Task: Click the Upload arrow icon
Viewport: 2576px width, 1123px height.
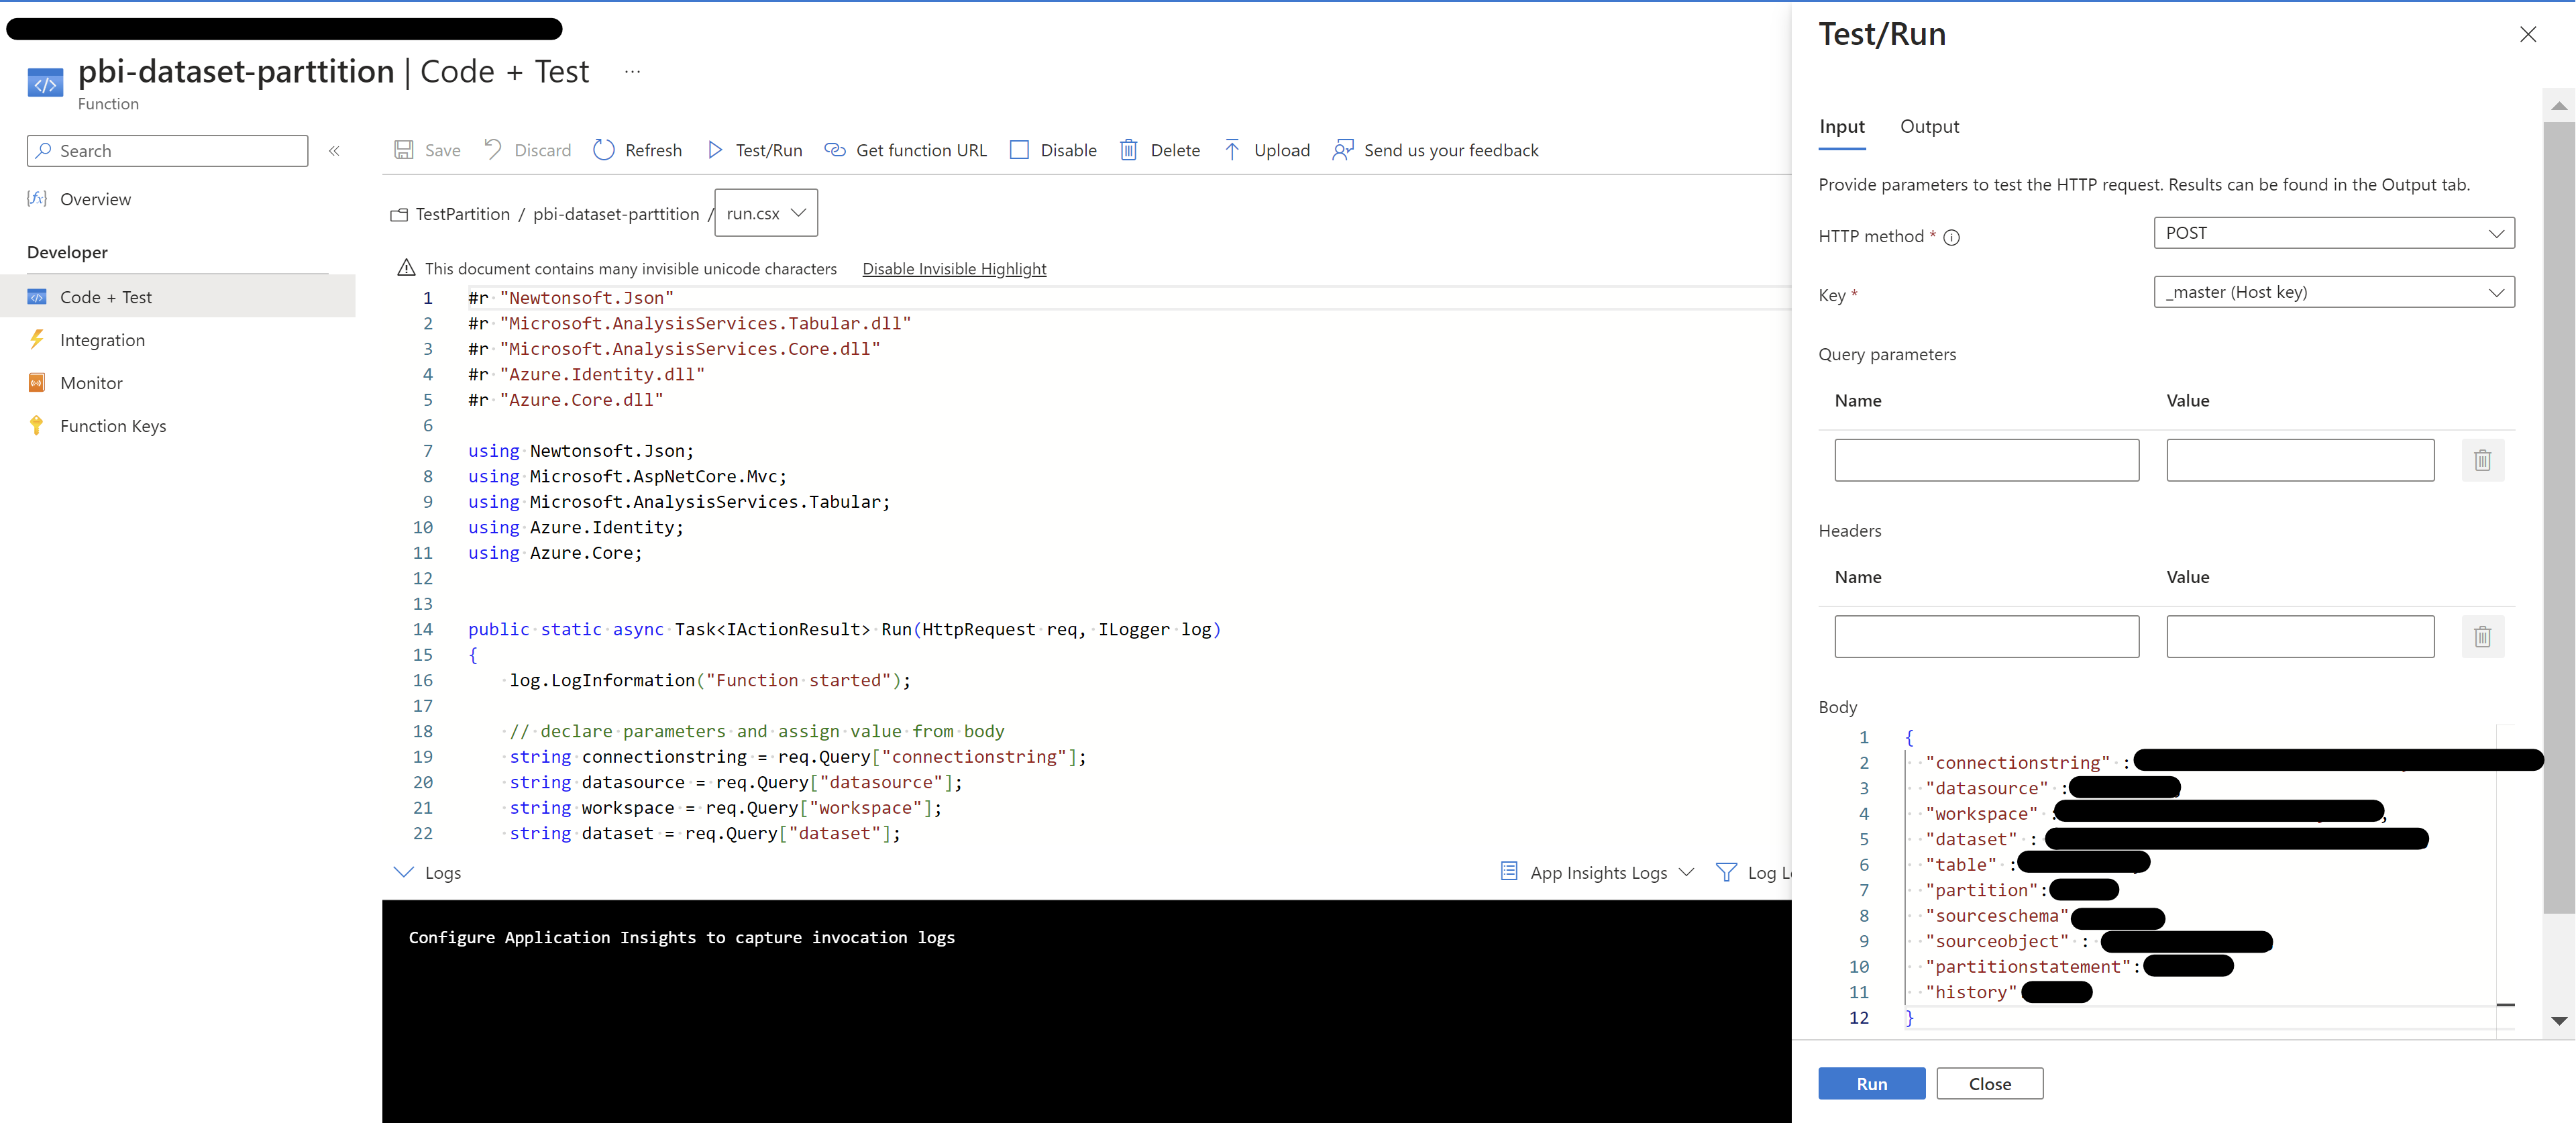Action: click(1232, 150)
